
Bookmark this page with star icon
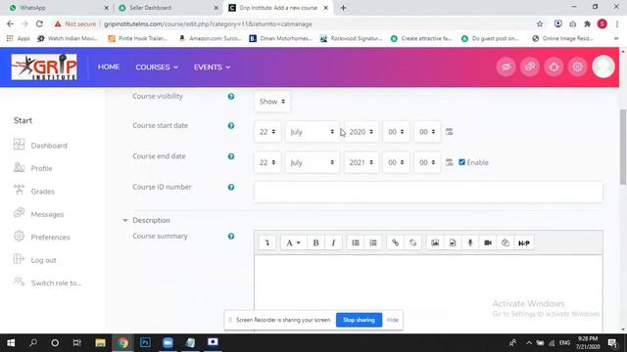tap(540, 23)
